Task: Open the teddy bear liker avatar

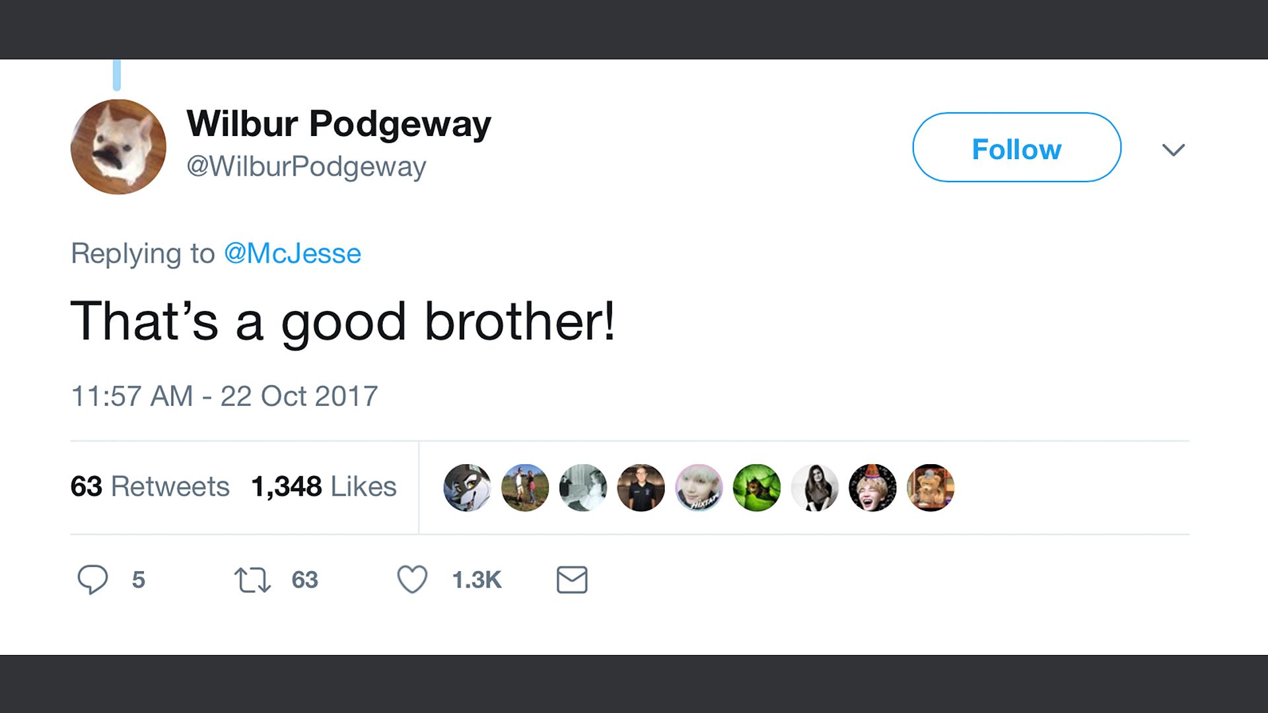Action: pyautogui.click(x=931, y=488)
